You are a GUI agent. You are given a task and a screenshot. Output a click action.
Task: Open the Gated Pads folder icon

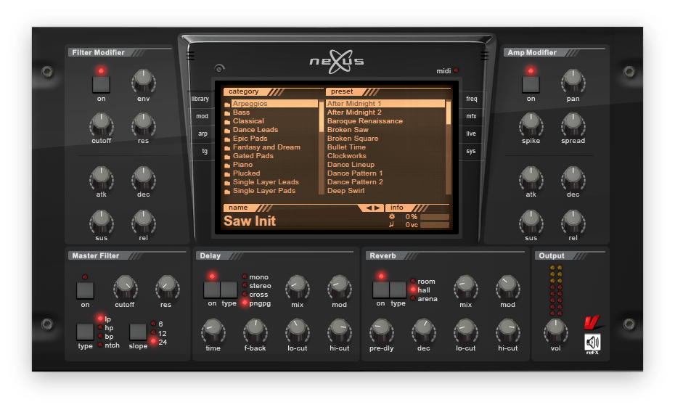pos(227,157)
